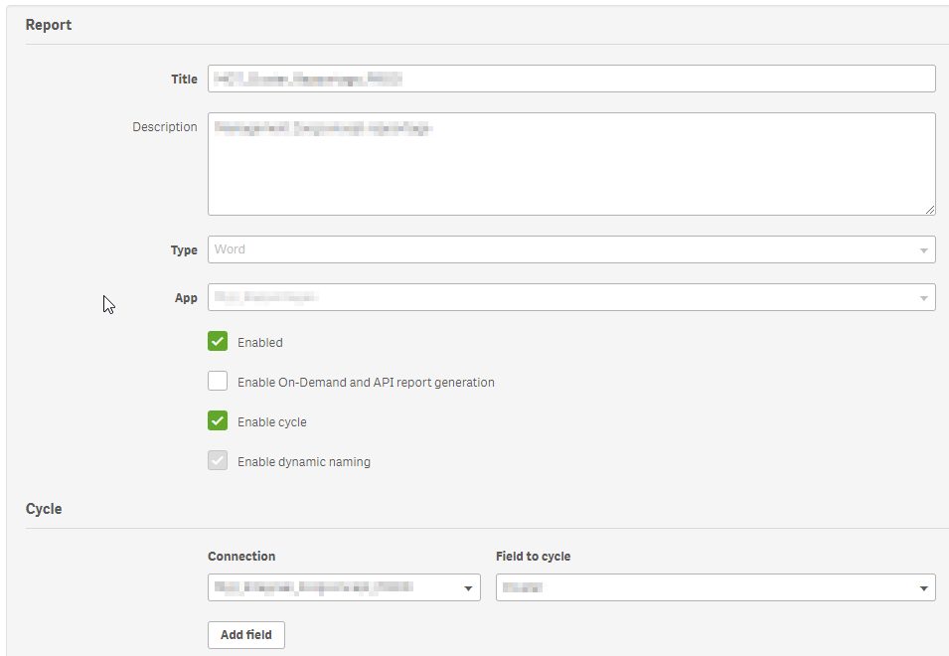Open the App selection dropdown
Image resolution: width=949 pixels, height=656 pixels.
(x=570, y=297)
